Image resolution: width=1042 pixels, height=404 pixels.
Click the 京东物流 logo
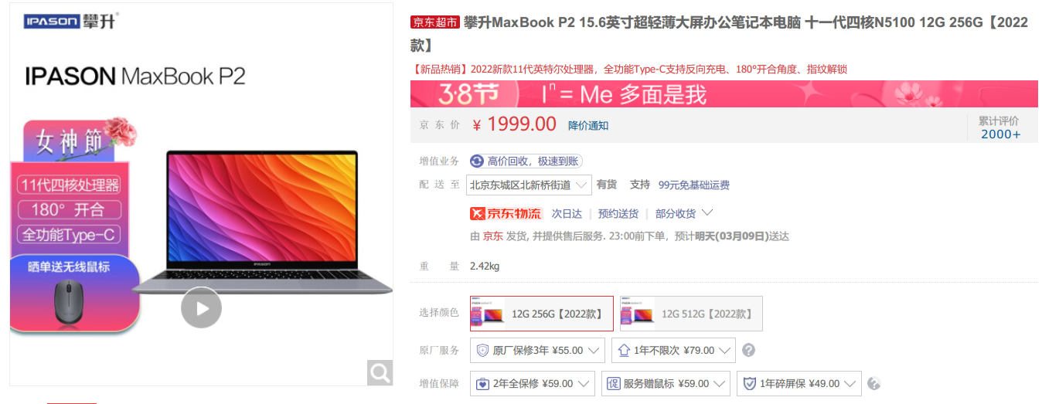tap(506, 213)
